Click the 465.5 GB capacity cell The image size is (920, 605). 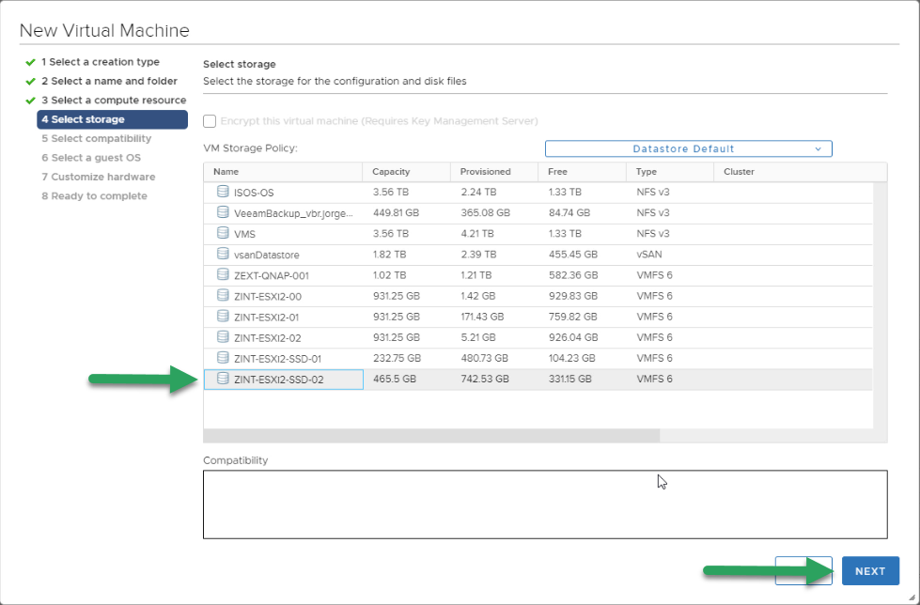point(395,380)
